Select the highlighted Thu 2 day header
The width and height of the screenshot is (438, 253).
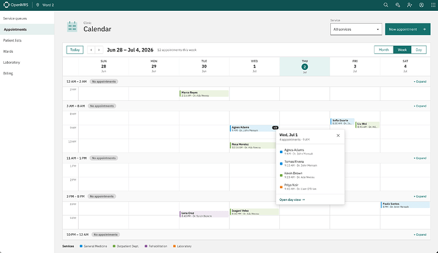click(305, 66)
